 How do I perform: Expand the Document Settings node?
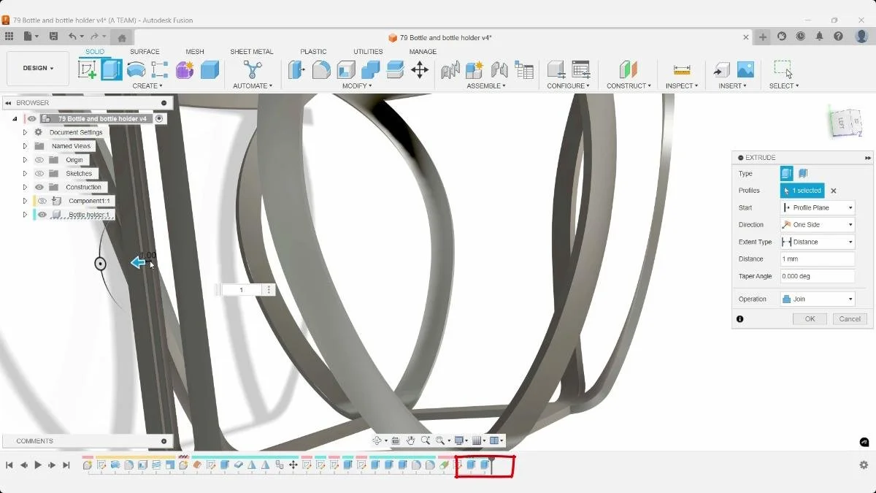(x=25, y=132)
